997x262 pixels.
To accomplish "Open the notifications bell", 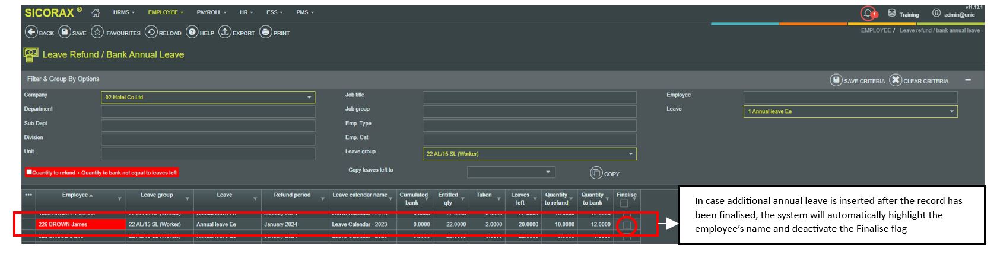I will [868, 13].
